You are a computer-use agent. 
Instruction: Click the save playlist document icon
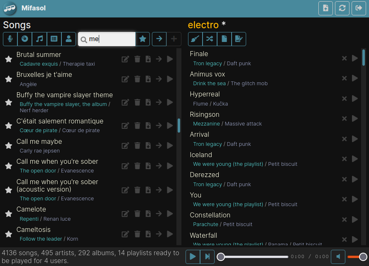pos(224,39)
